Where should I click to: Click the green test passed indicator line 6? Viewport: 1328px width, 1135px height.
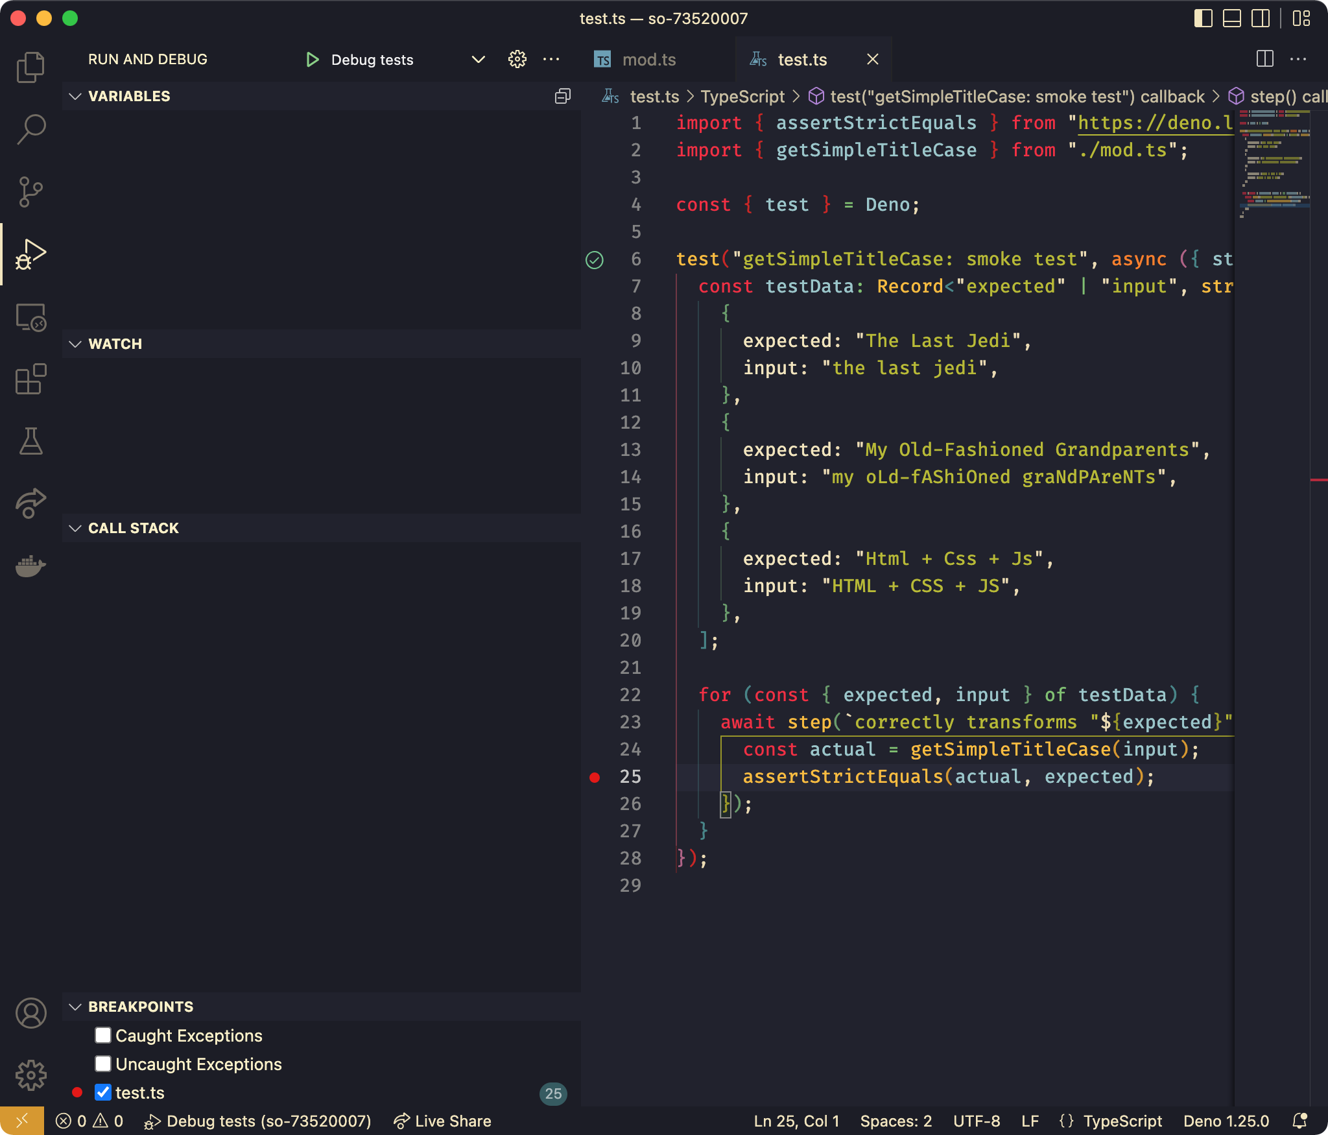point(594,260)
